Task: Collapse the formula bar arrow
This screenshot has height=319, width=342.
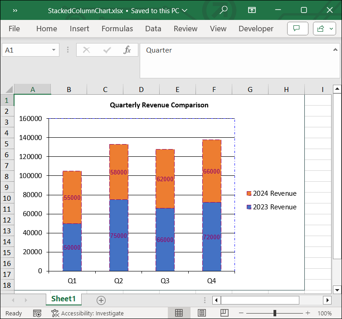Action: click(x=336, y=50)
